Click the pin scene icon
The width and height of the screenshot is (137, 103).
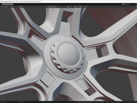136,4
